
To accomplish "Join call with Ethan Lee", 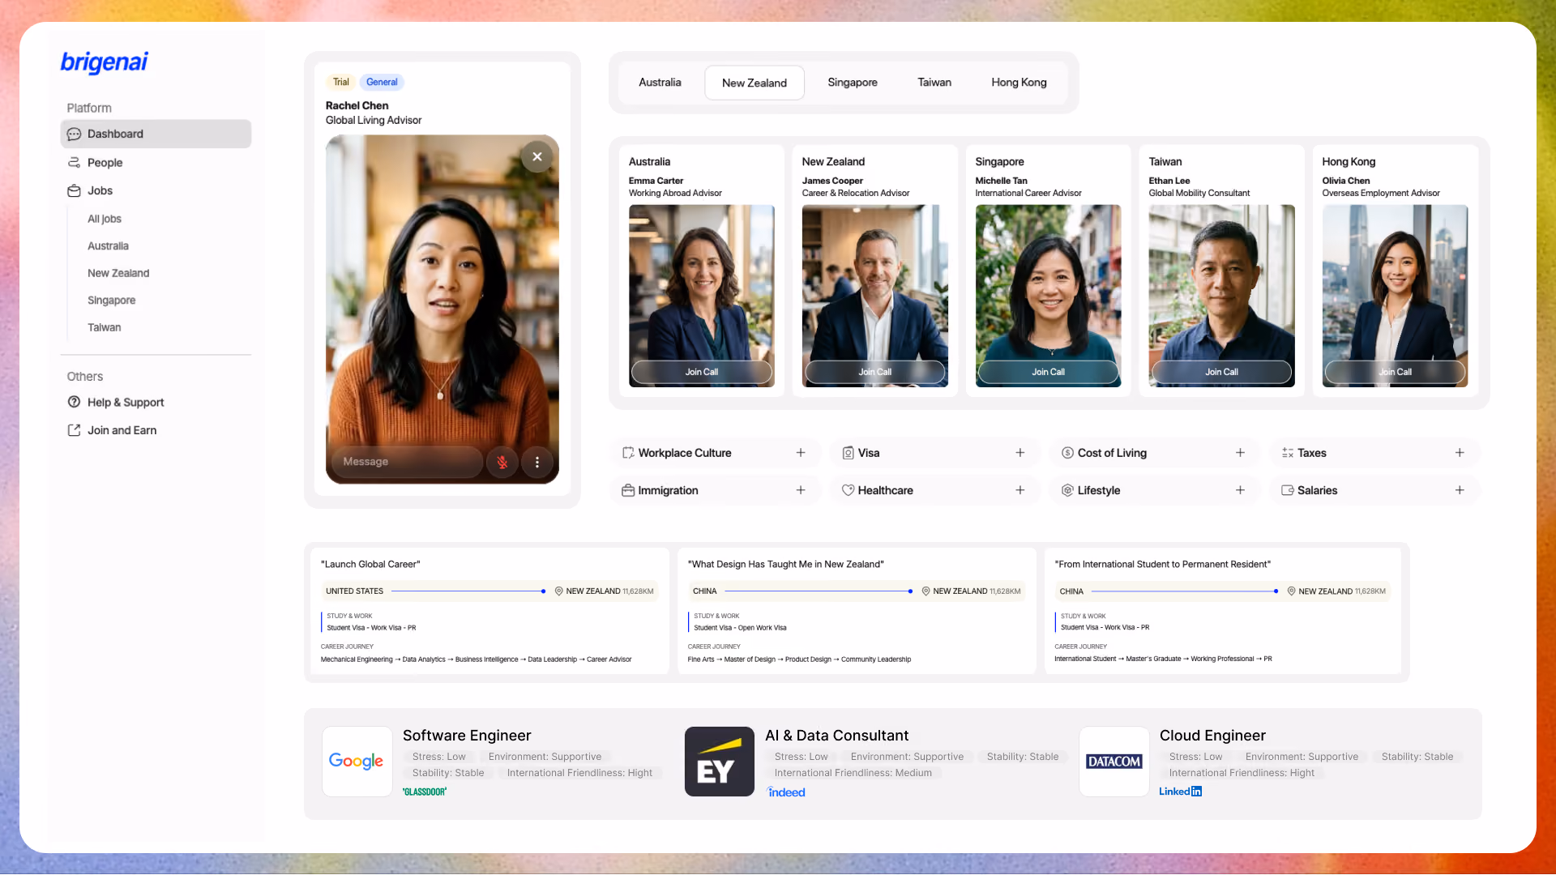I will pos(1222,372).
